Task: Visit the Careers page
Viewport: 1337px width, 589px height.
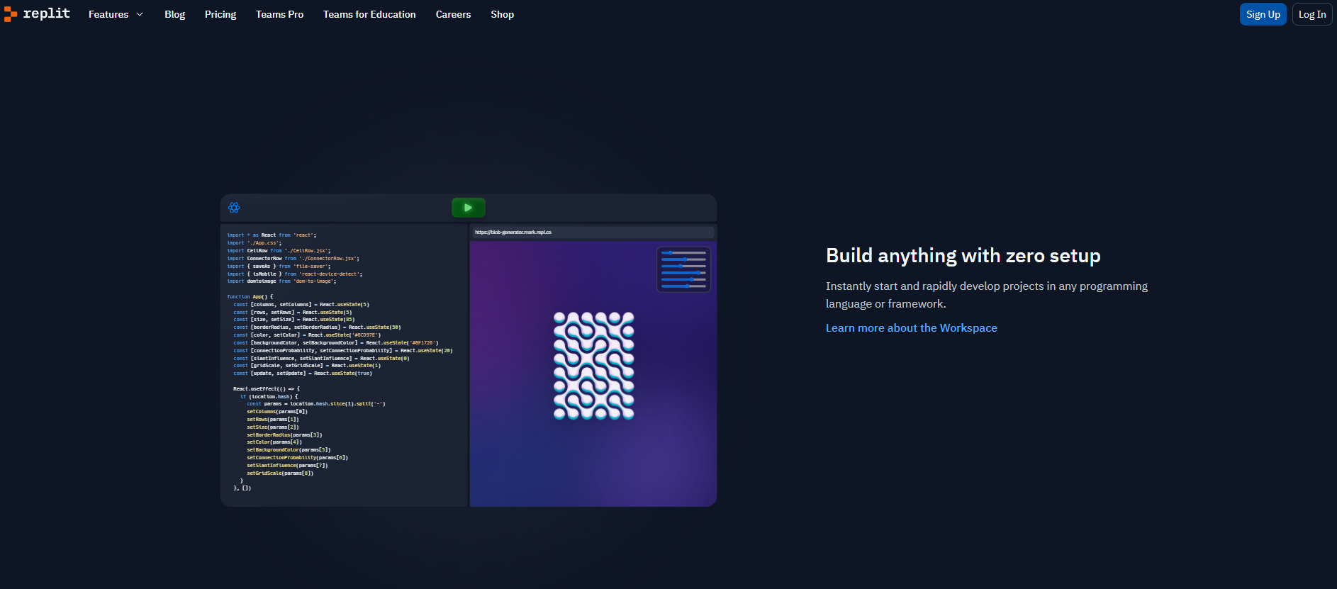Action: [453, 14]
